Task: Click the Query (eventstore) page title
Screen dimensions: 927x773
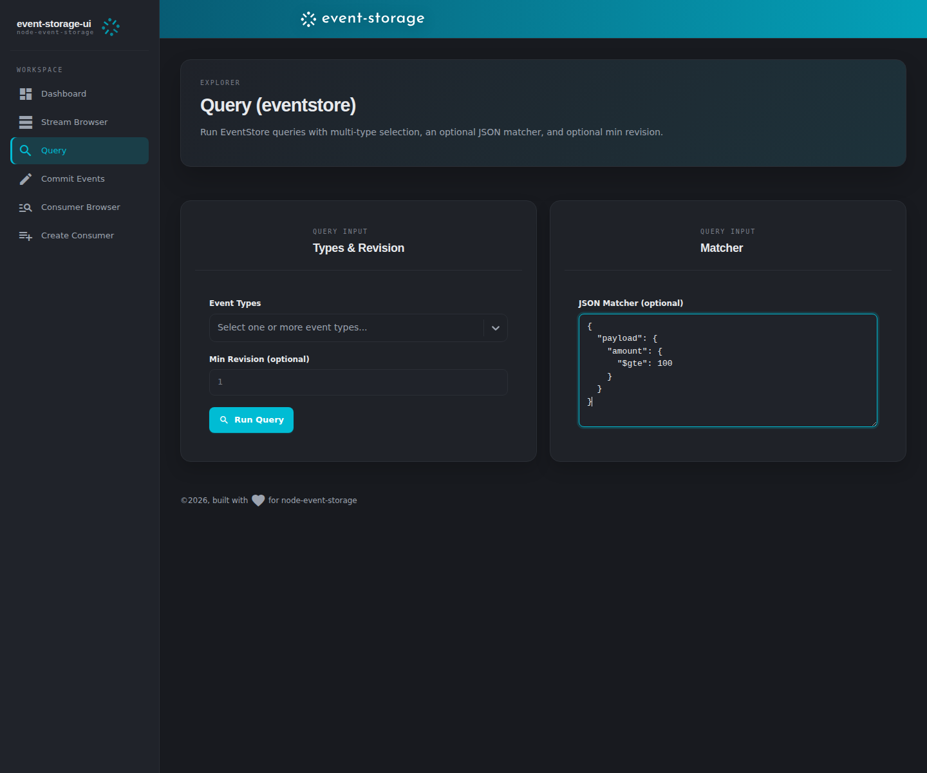Action: 278,106
